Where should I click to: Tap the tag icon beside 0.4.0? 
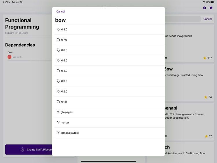pos(58,71)
